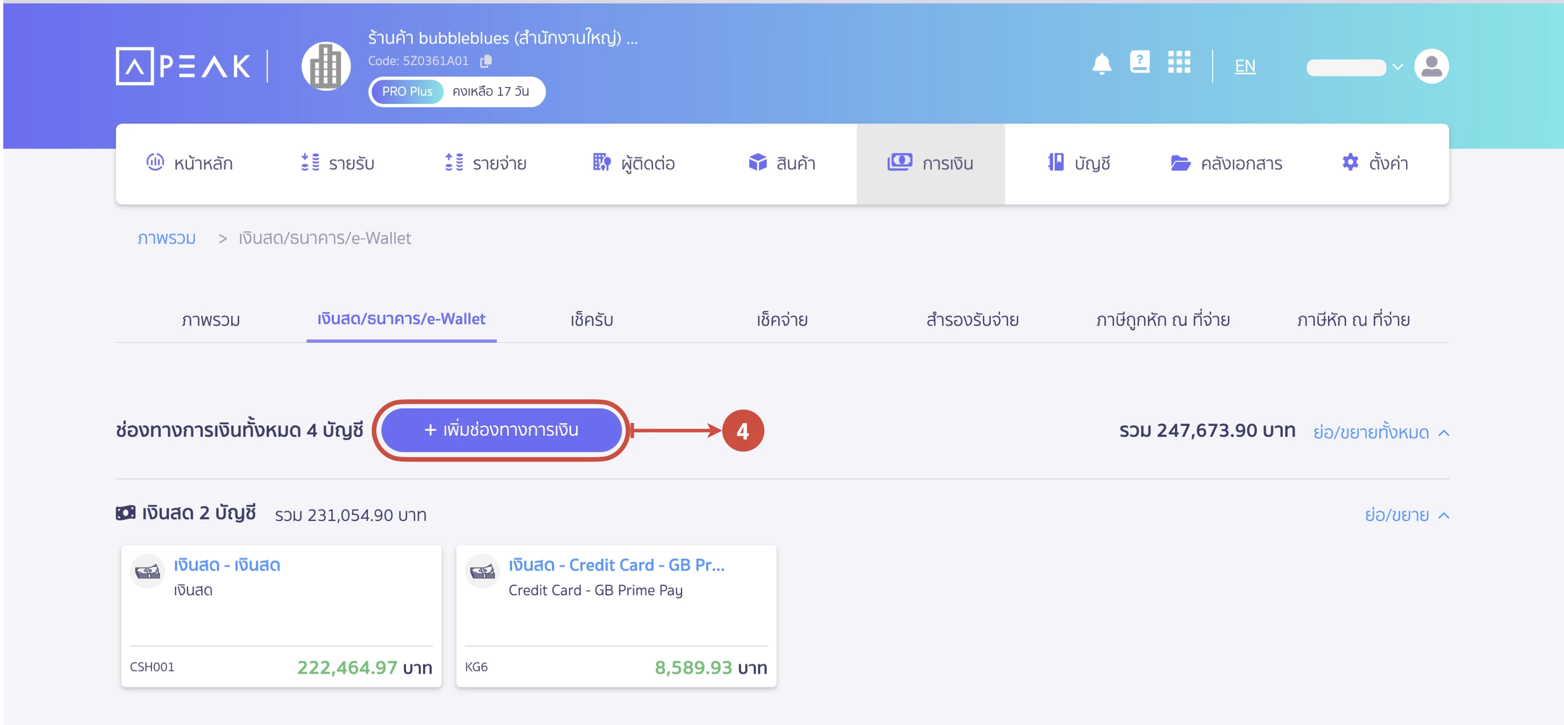Open the เงินสด - เงินสด account card
Screen dimensions: 1564x725
(x=227, y=565)
